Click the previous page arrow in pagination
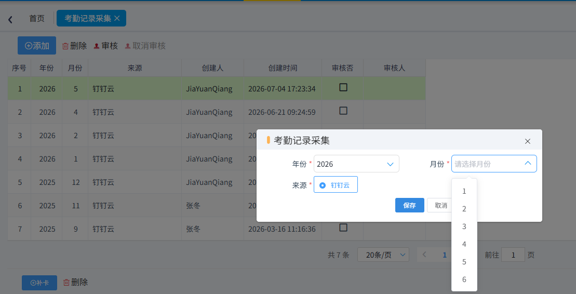This screenshot has width=576, height=294. pos(425,255)
